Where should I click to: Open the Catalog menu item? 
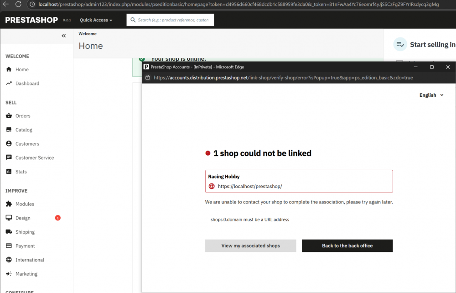point(24,130)
